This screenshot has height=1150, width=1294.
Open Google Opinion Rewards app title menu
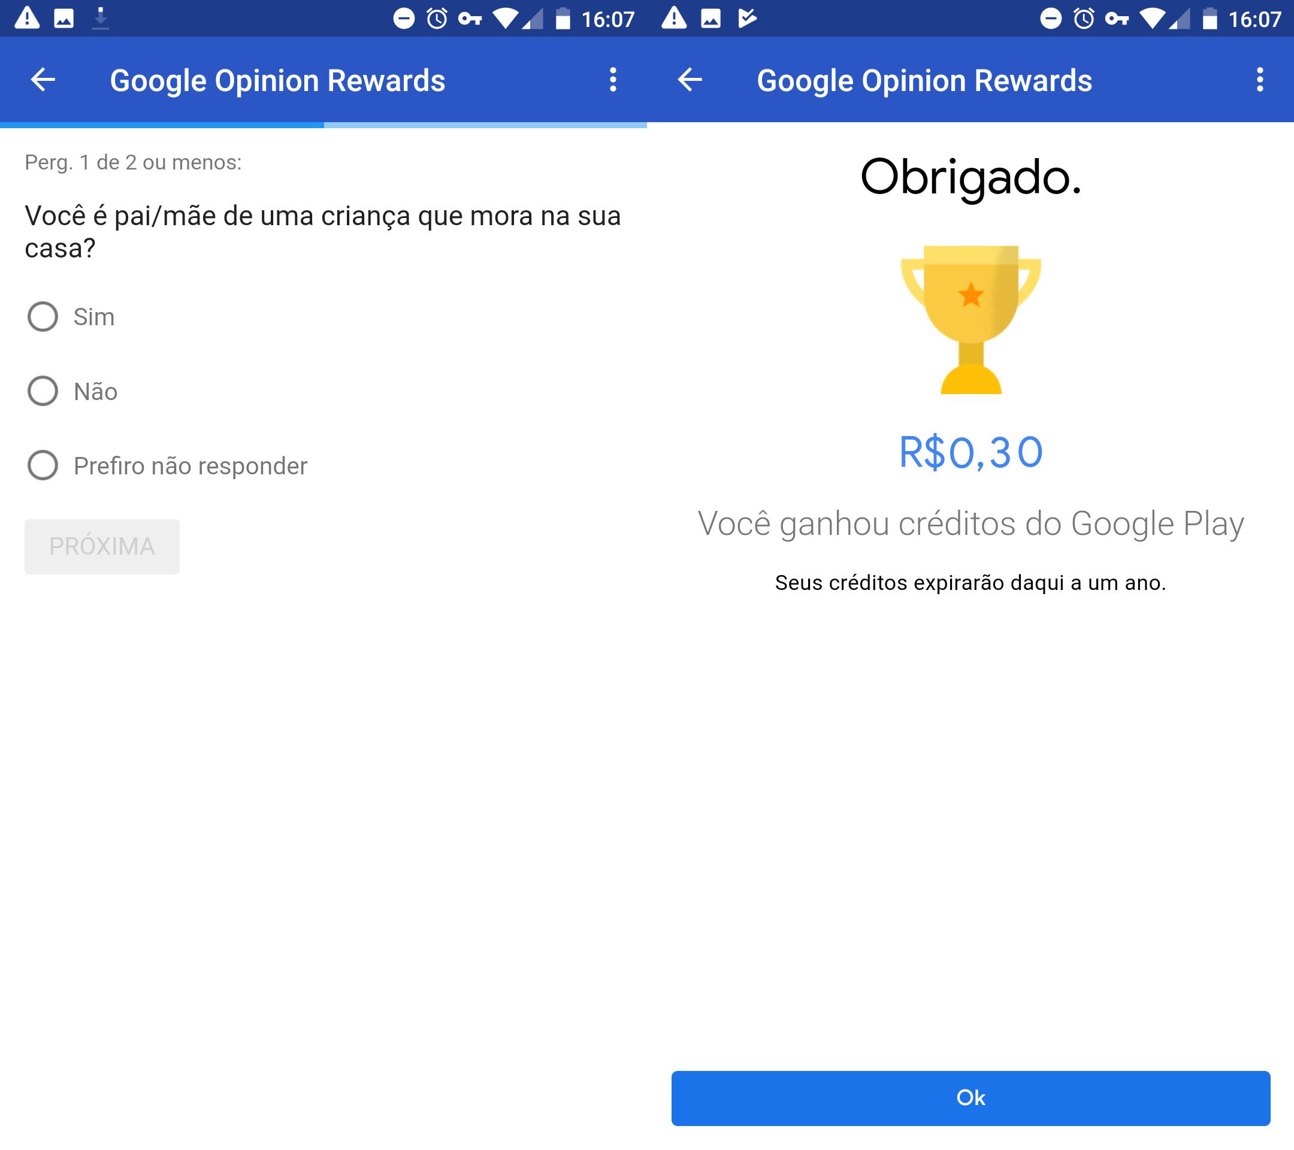tap(615, 79)
